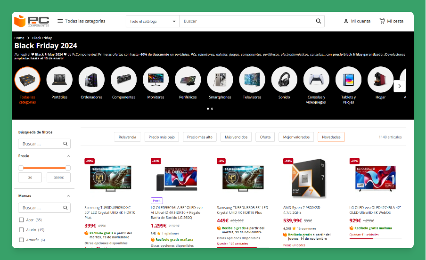The height and width of the screenshot is (260, 426).
Task: Collapse the Precio filter section
Action: click(x=68, y=155)
